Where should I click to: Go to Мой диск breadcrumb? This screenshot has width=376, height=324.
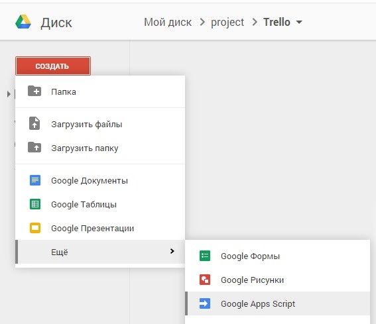[168, 23]
